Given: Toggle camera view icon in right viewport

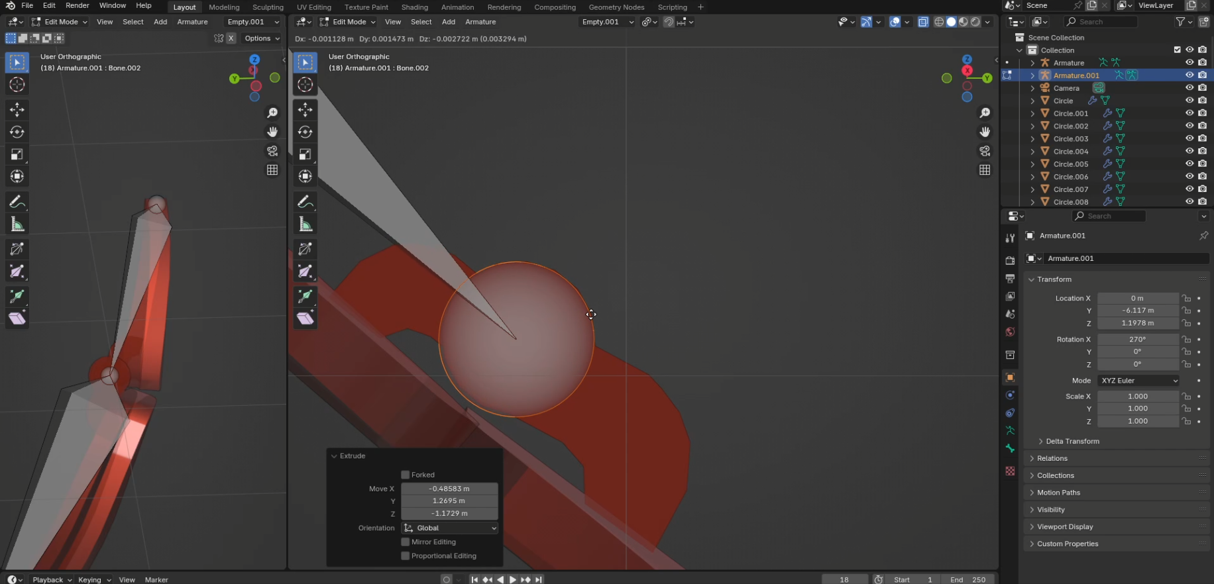Looking at the screenshot, I should pos(985,151).
